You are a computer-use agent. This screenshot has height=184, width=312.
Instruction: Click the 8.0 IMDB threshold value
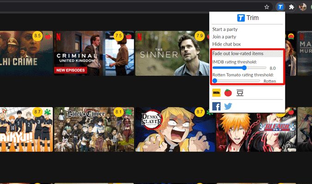(273, 68)
